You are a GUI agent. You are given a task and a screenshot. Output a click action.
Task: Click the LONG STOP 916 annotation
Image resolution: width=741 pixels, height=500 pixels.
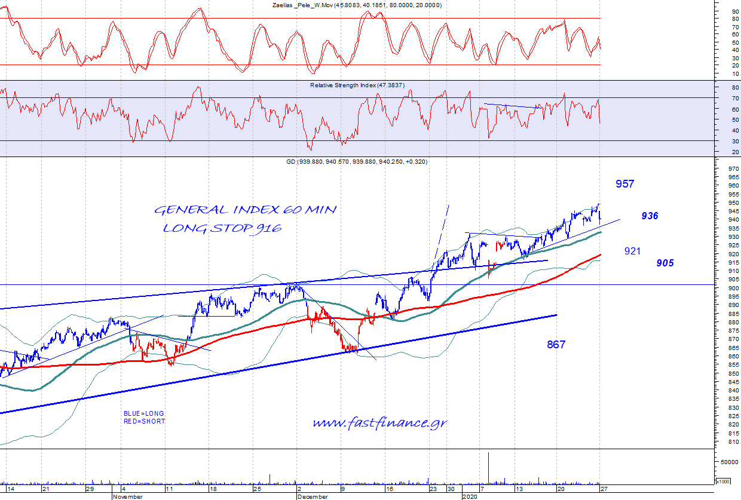[222, 228]
